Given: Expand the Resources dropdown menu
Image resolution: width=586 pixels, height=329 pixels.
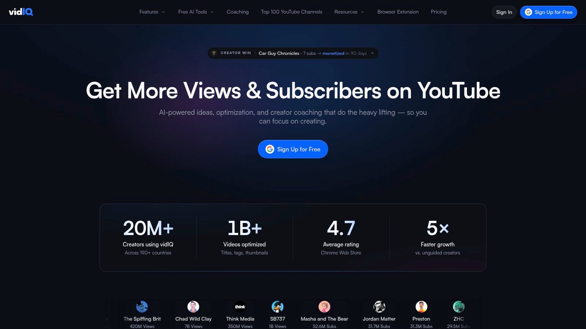Looking at the screenshot, I should [x=349, y=12].
